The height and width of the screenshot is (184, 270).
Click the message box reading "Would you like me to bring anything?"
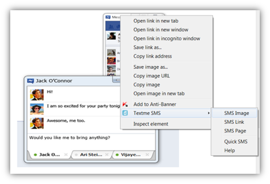[x=91, y=142]
